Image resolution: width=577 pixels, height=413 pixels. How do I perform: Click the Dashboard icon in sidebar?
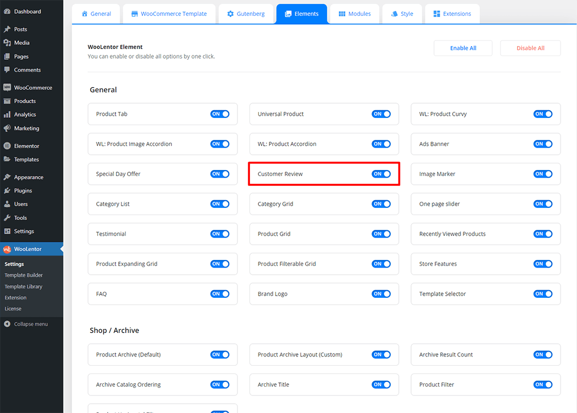tap(7, 12)
